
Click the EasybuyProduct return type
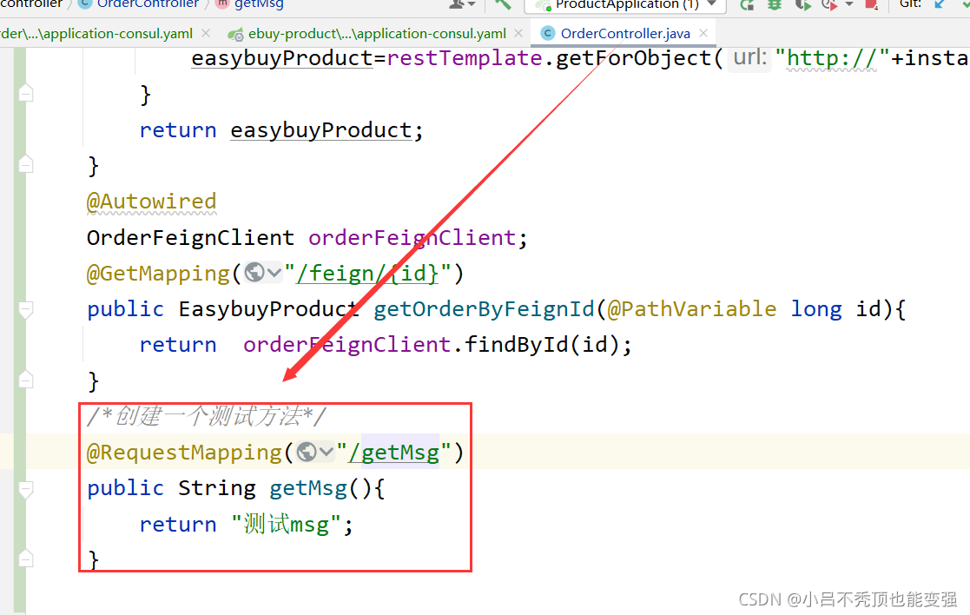point(268,309)
